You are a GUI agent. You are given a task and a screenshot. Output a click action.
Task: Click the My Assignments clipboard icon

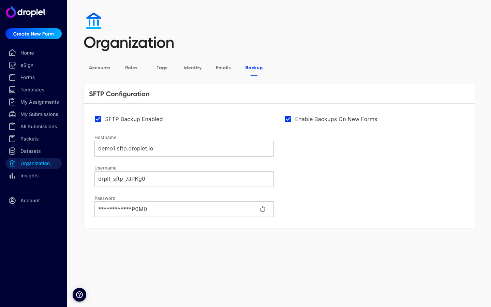point(12,102)
